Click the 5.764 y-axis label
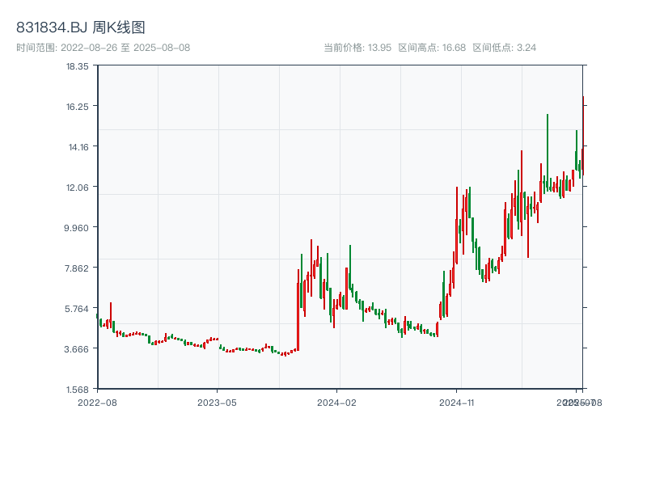Image resolution: width=647 pixels, height=485 pixels. (x=76, y=309)
